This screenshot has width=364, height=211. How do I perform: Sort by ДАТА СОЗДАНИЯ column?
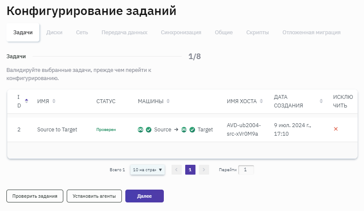(x=321, y=101)
